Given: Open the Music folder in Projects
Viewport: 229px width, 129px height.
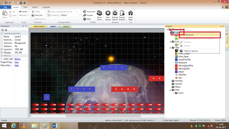Looking at the screenshot, I should [x=178, y=87].
